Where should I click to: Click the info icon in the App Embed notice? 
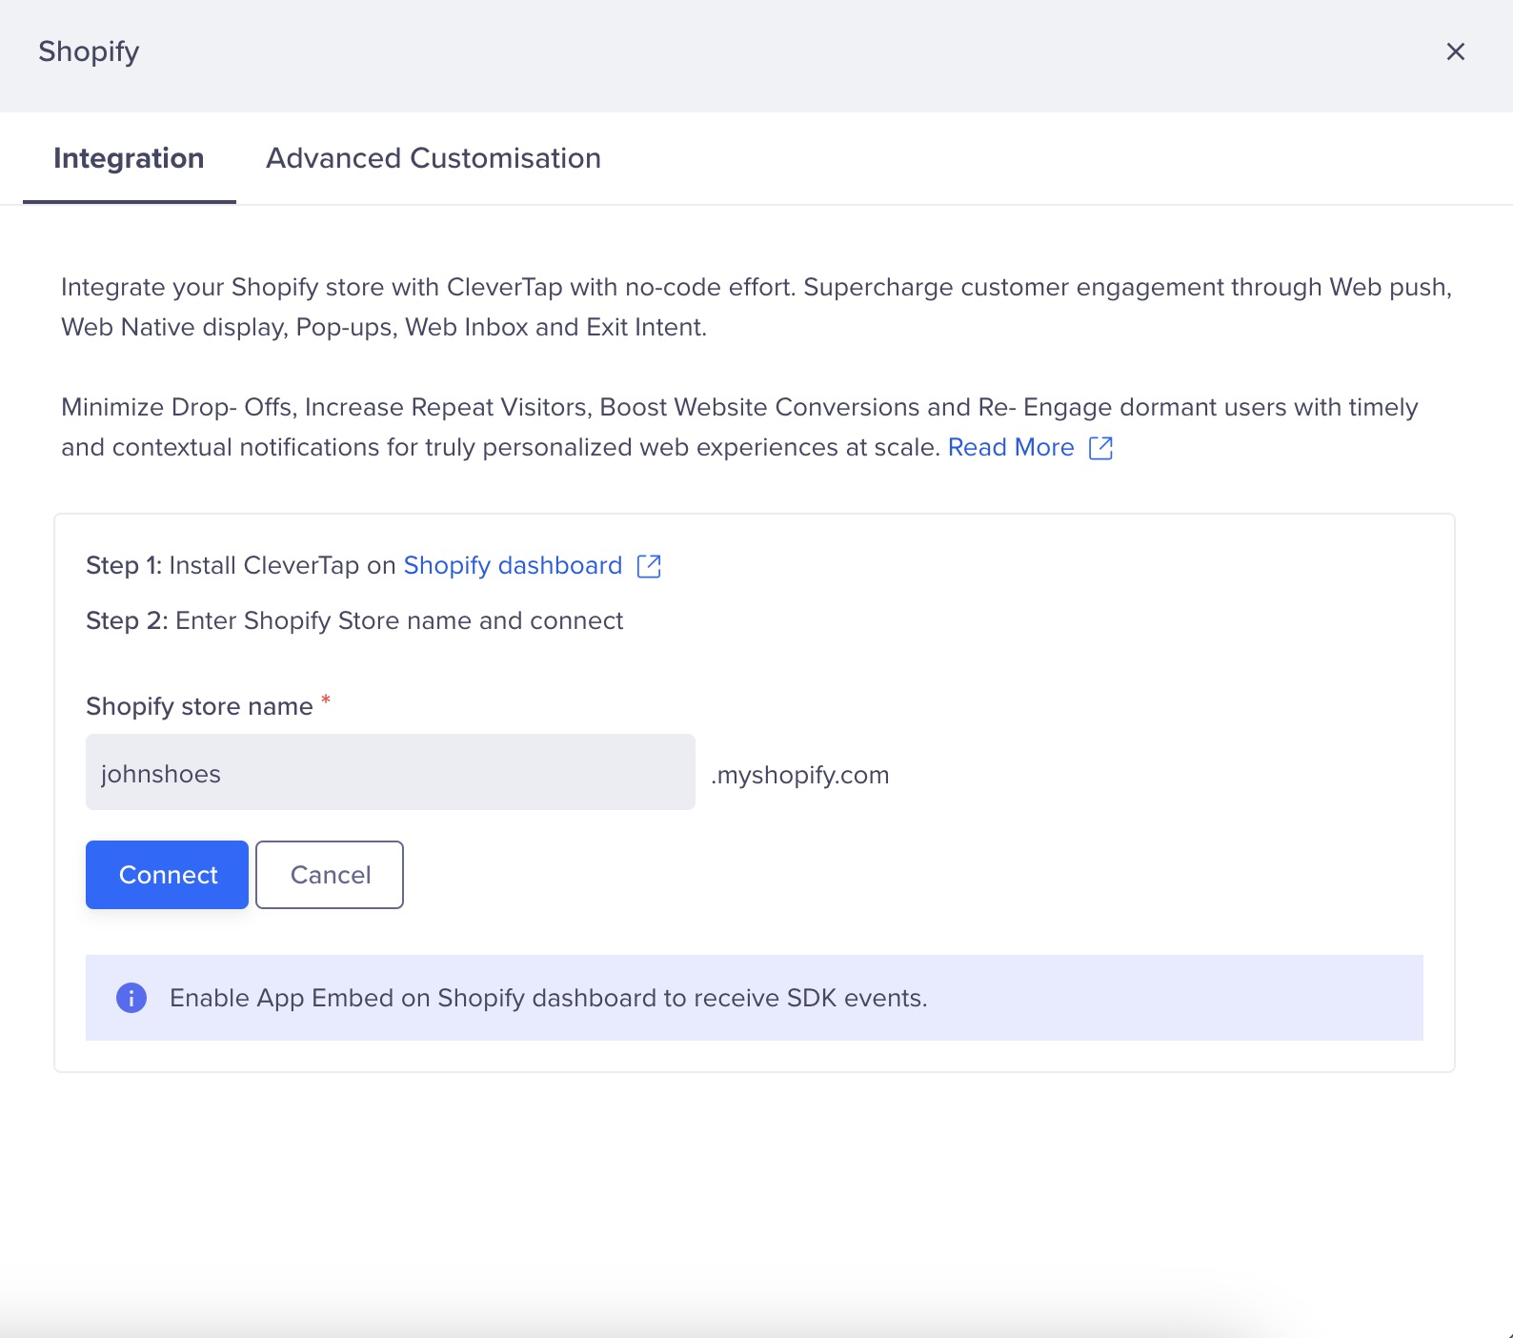pyautogui.click(x=131, y=998)
